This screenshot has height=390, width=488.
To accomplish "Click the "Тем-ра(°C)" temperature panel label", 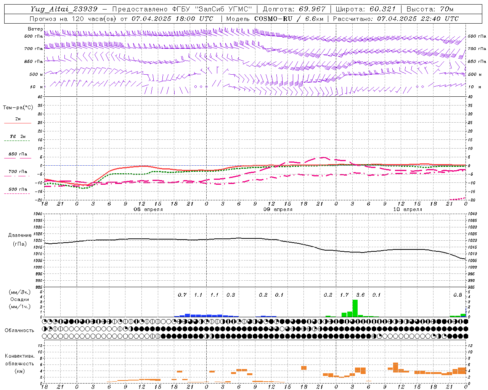I will coord(18,108).
